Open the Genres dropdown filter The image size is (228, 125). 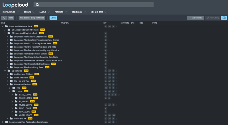[x=29, y=12]
